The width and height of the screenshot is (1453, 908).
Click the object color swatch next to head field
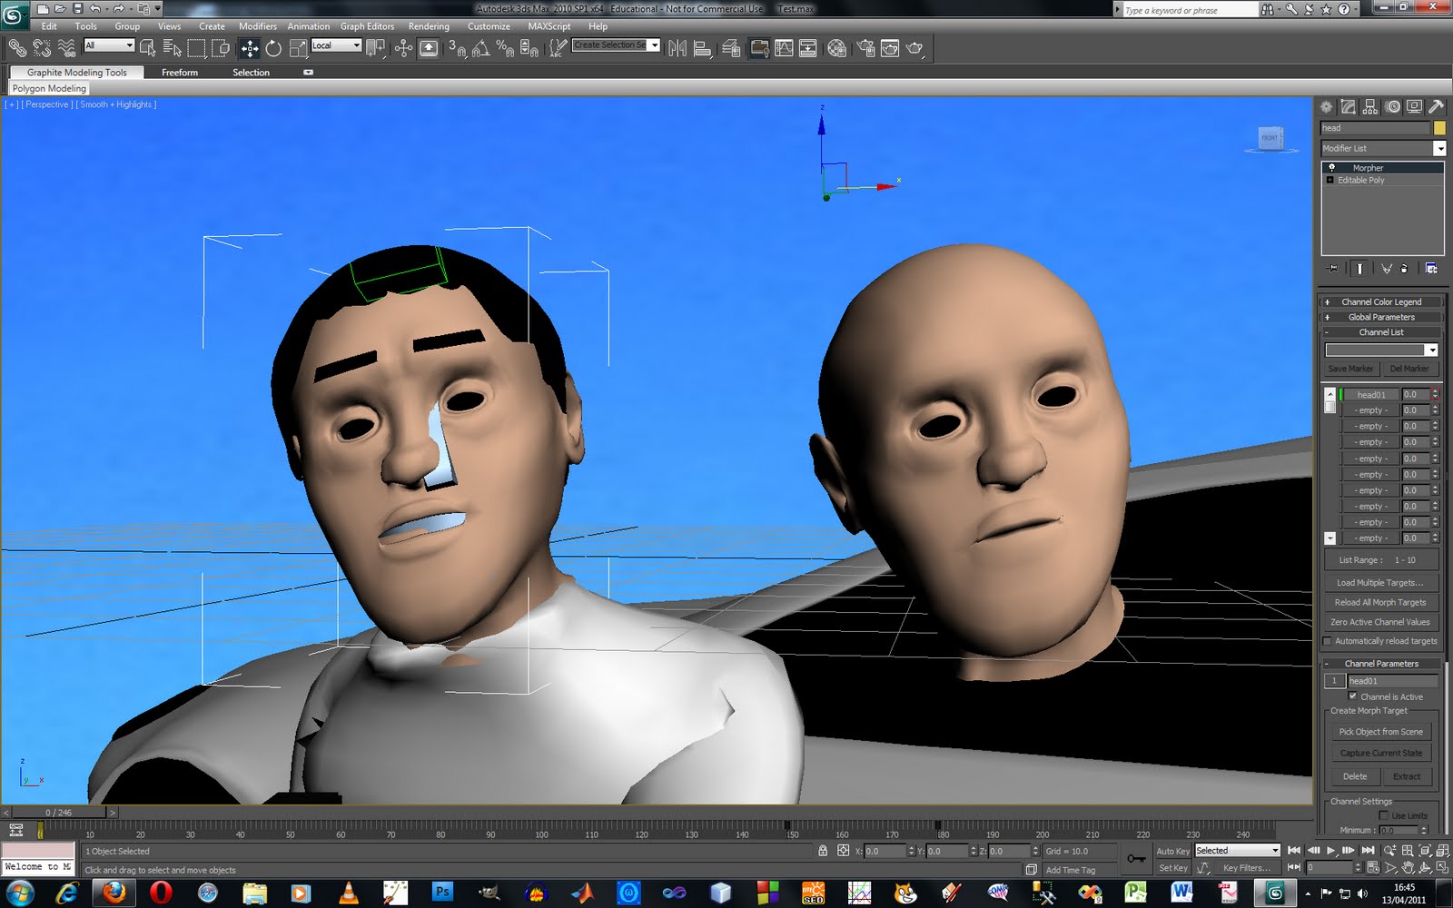1439,128
